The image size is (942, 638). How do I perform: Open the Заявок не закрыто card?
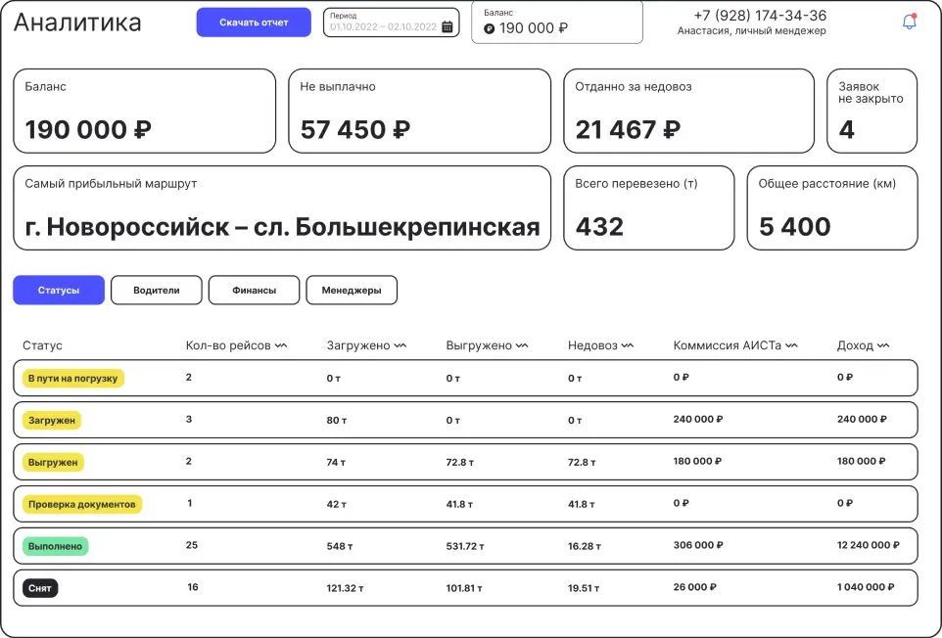pos(871,111)
